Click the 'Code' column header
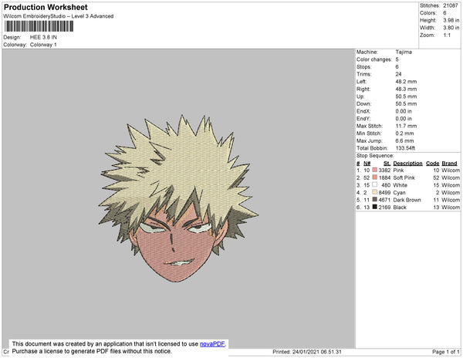The height and width of the screenshot is (358, 463). point(433,164)
